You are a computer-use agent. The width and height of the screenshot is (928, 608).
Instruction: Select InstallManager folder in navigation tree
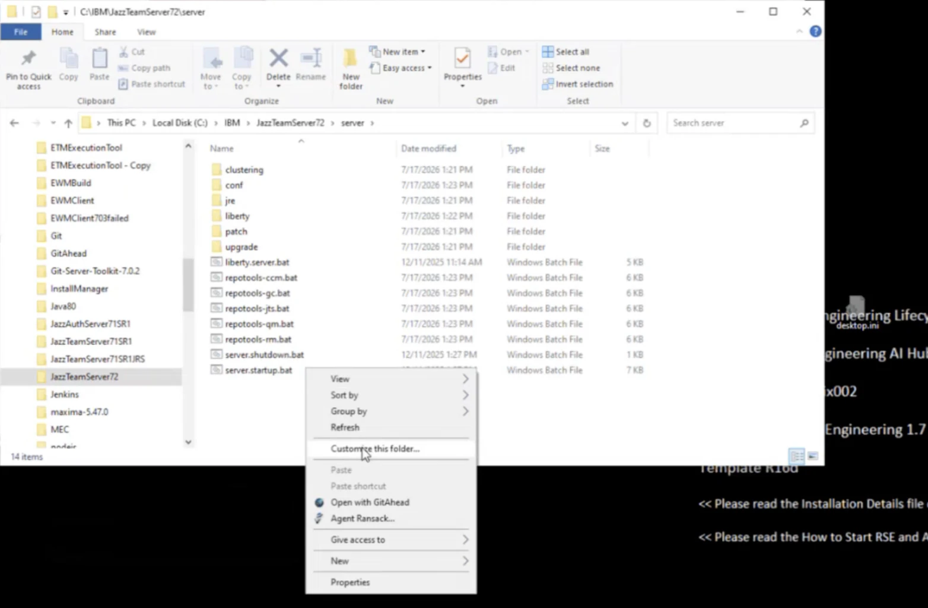click(x=79, y=289)
